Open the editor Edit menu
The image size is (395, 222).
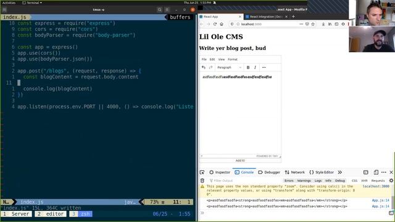click(x=212, y=59)
